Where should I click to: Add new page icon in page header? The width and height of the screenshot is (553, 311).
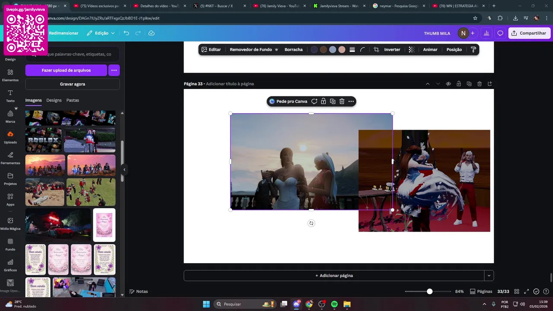pyautogui.click(x=490, y=84)
